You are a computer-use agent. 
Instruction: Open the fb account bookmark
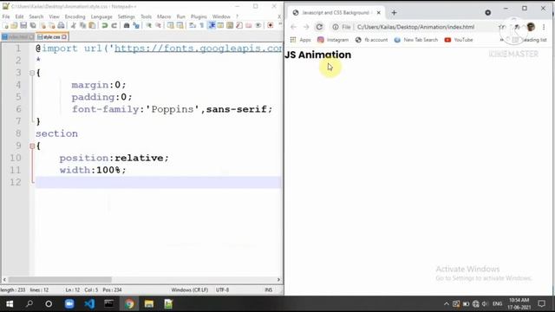click(372, 40)
